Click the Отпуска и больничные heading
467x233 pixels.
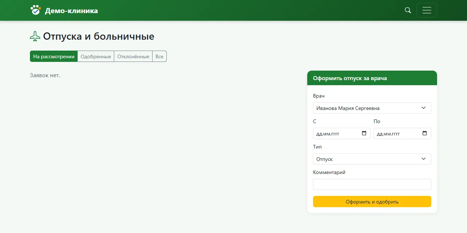pyautogui.click(x=99, y=36)
